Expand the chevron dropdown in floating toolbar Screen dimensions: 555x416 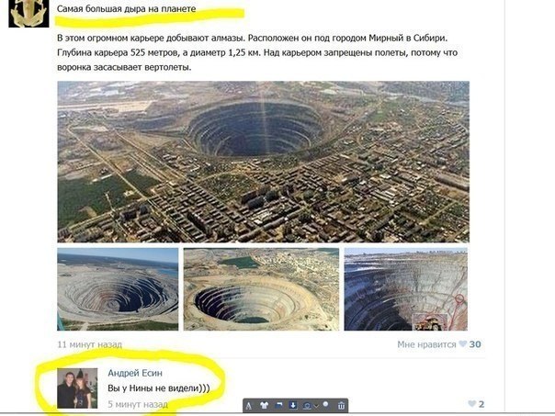coord(316,406)
